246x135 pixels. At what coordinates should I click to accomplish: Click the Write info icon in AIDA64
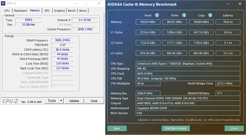click(184, 15)
